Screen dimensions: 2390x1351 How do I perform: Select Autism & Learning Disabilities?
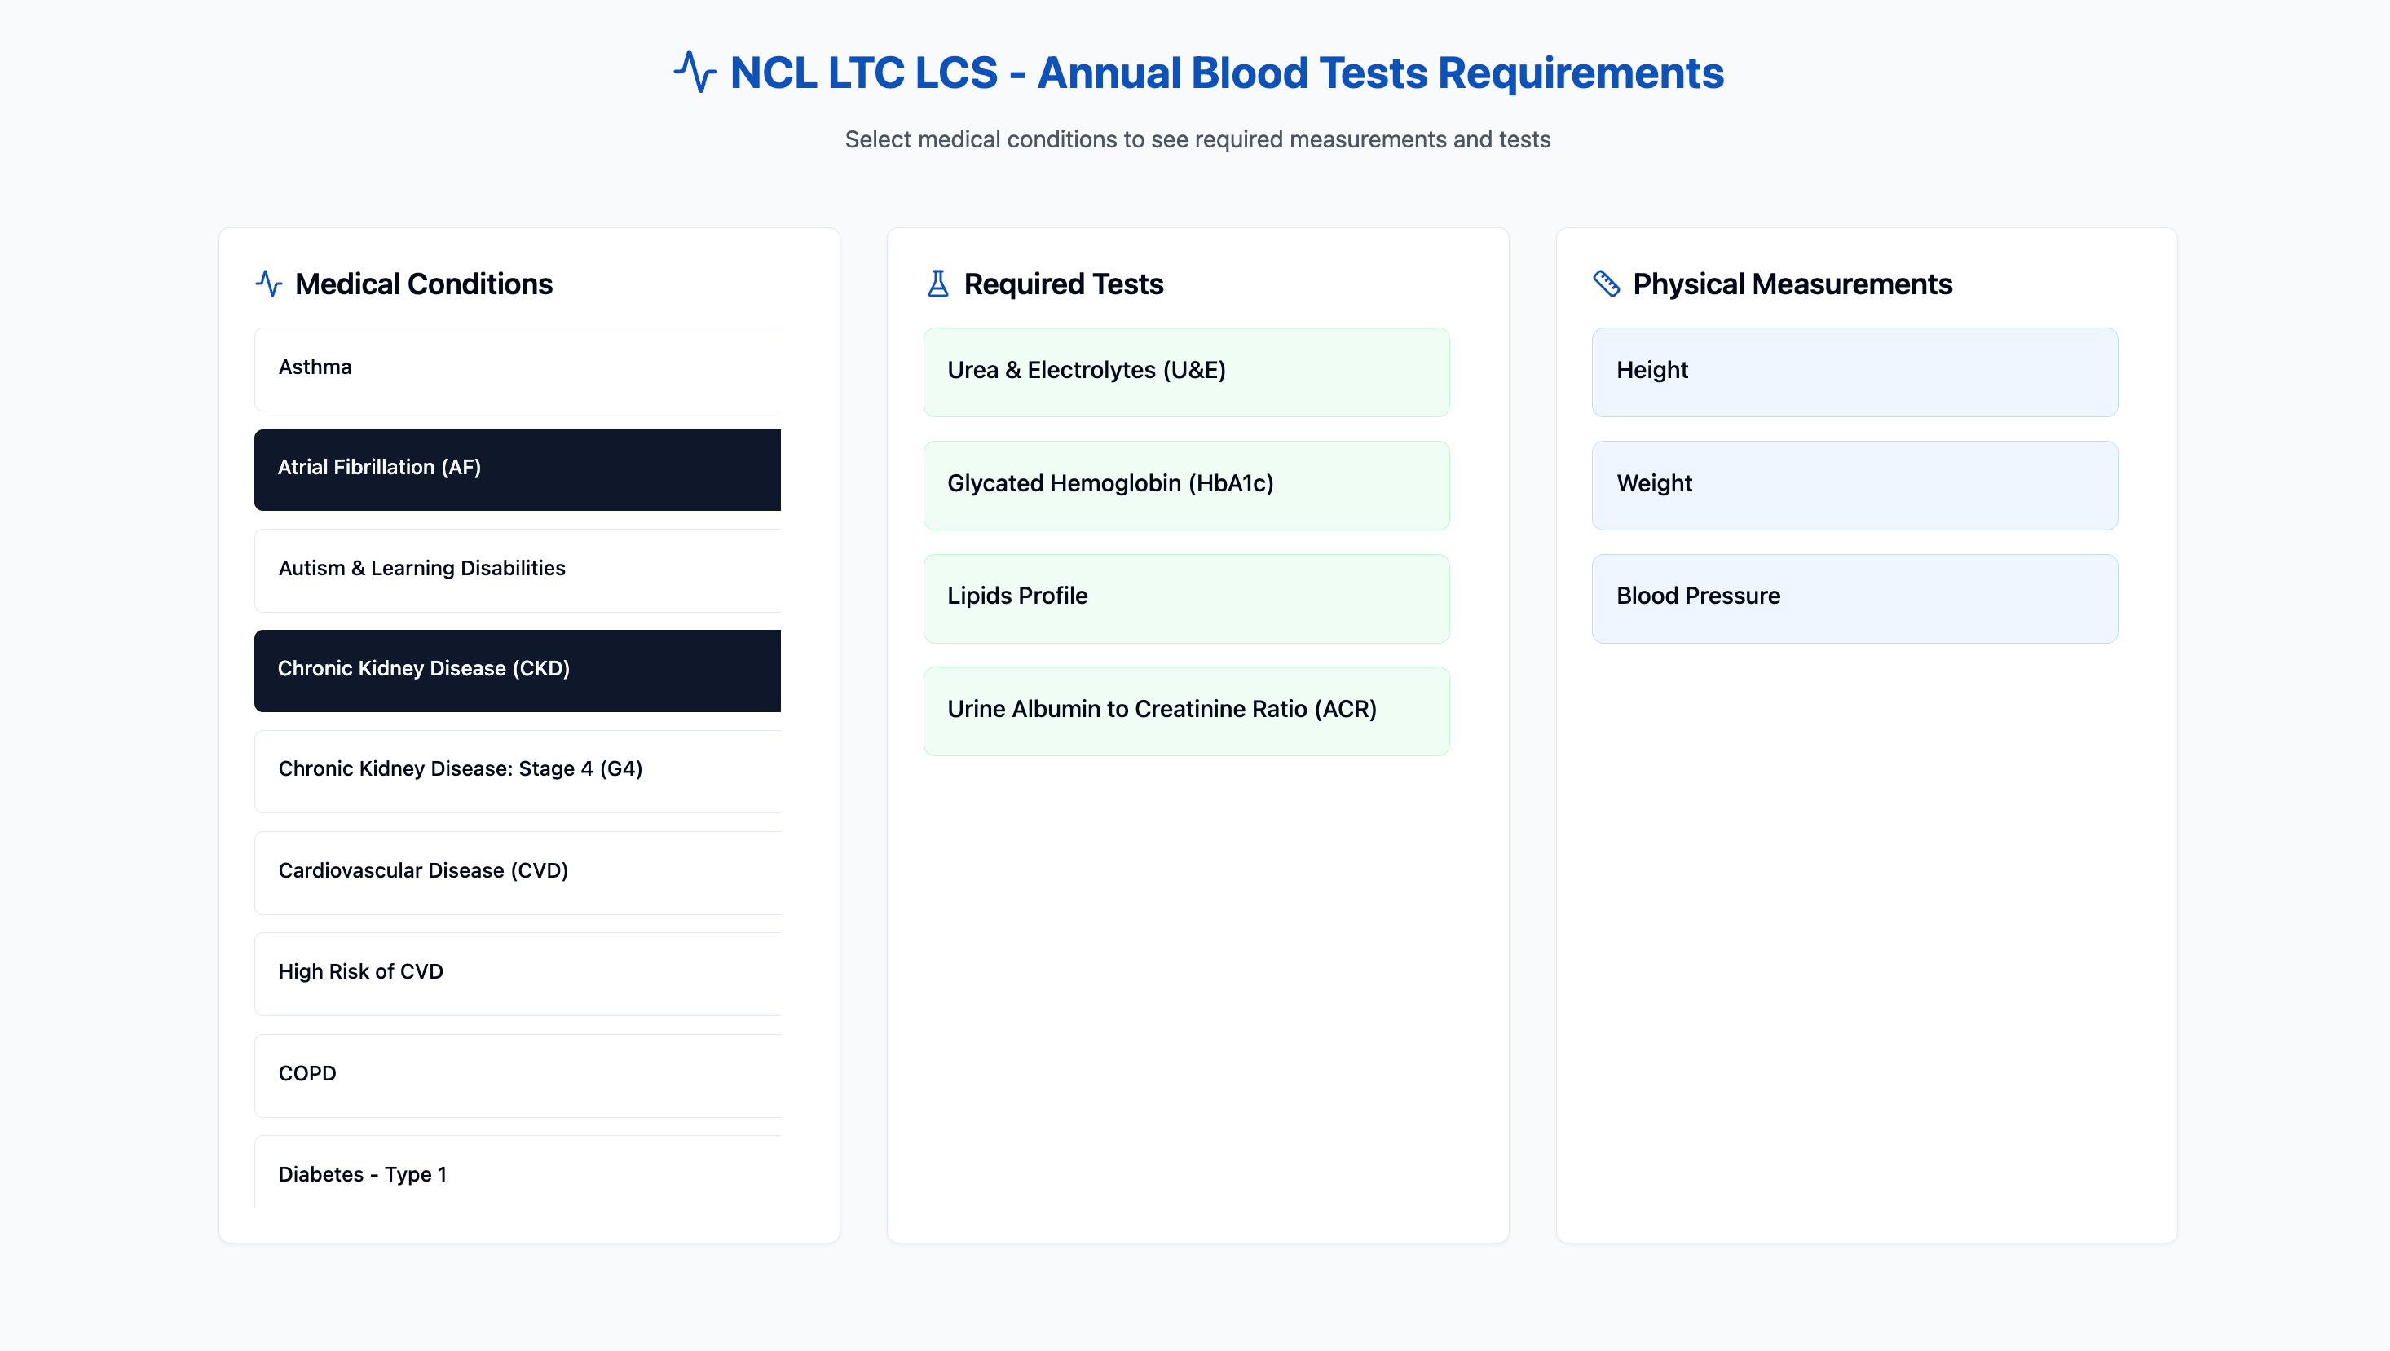click(517, 570)
